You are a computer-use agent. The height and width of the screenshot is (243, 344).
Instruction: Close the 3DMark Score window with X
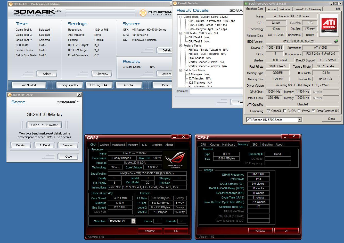pos(79,95)
